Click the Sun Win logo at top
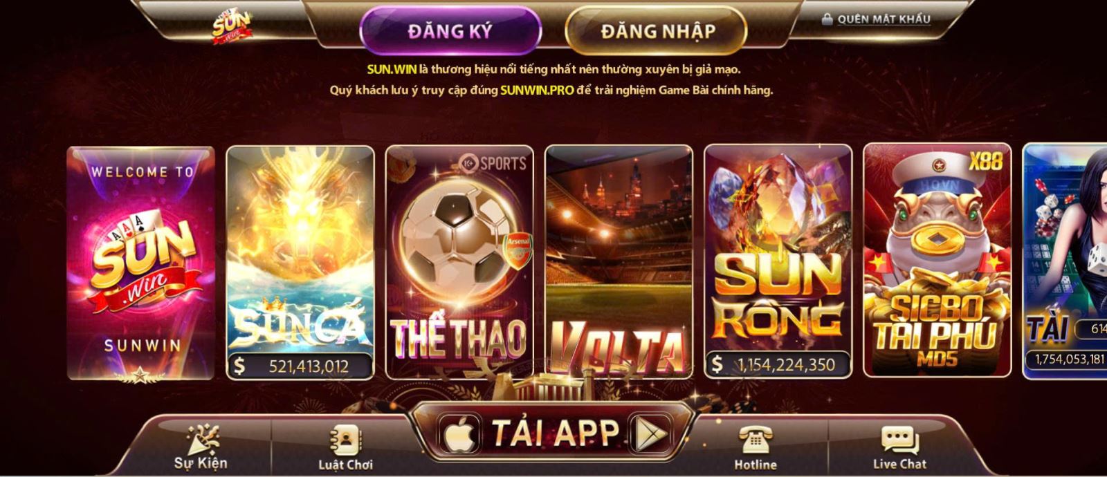Screen dimensions: 1107x477 (x=231, y=27)
